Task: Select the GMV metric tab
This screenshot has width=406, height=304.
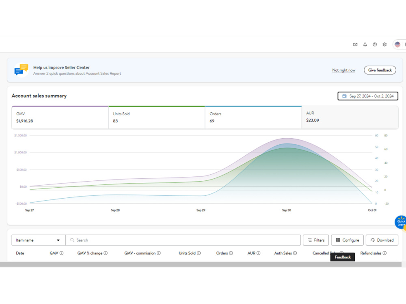Action: click(60, 118)
